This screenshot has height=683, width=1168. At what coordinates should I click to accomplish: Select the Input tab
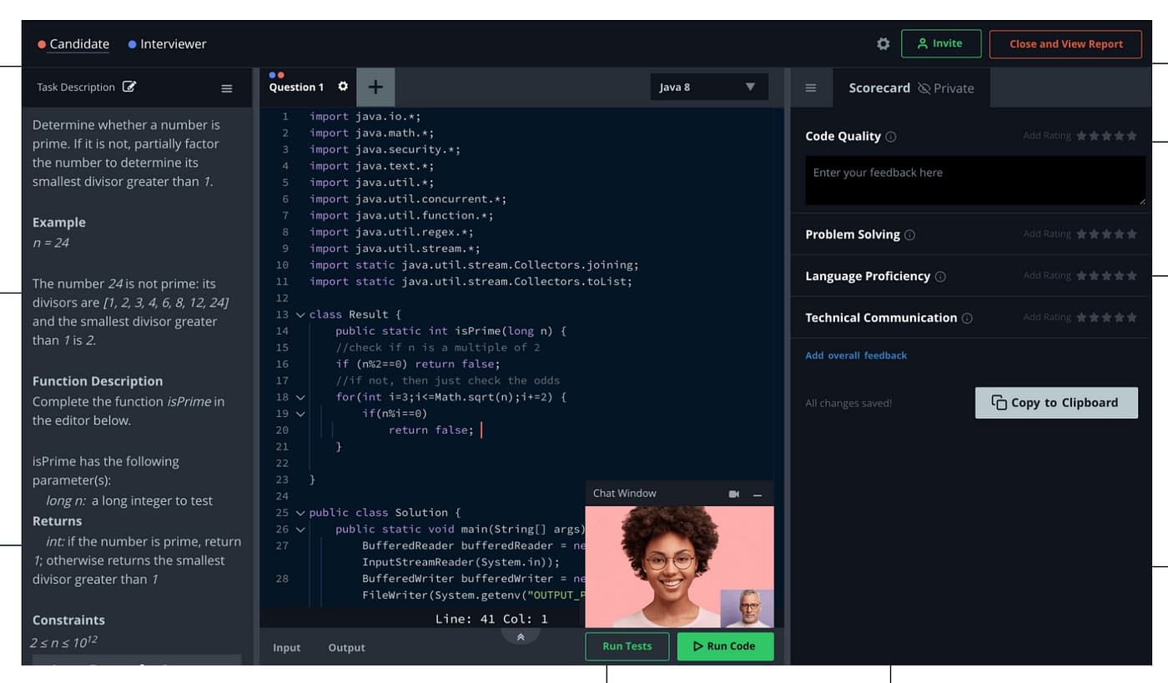click(x=287, y=647)
